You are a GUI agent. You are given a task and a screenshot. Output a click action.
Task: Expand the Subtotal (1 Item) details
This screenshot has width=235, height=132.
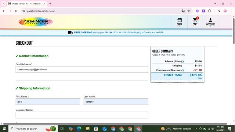point(183,62)
